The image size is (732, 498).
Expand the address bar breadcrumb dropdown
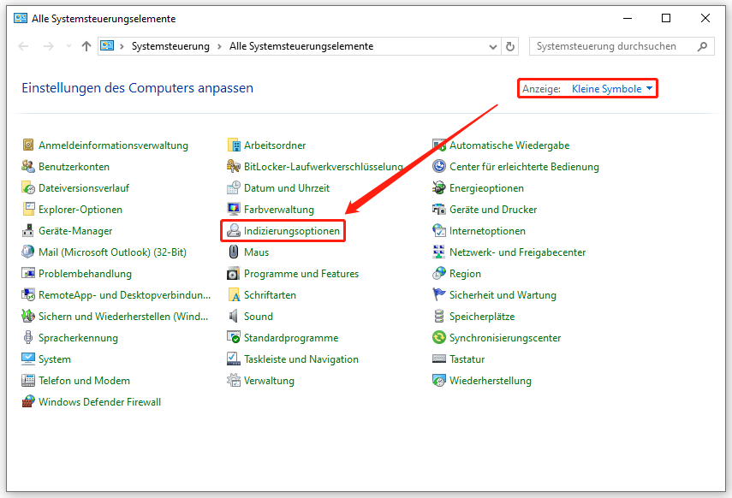pyautogui.click(x=491, y=46)
